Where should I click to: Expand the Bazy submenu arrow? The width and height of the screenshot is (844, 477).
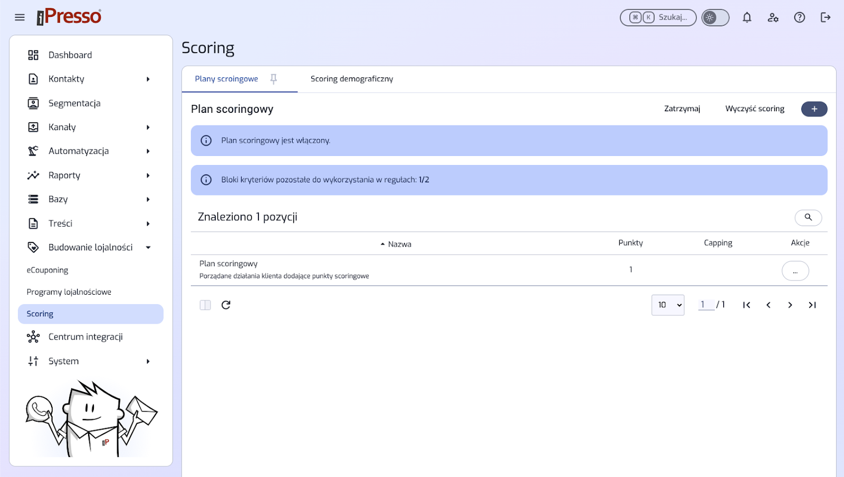point(148,199)
